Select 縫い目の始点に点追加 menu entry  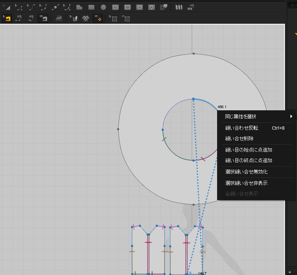point(249,150)
